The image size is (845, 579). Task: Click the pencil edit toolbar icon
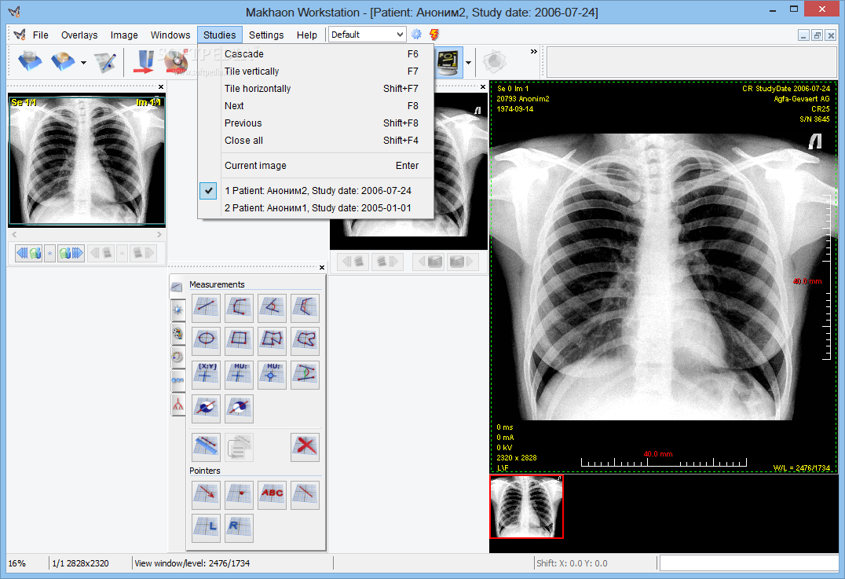pos(105,63)
